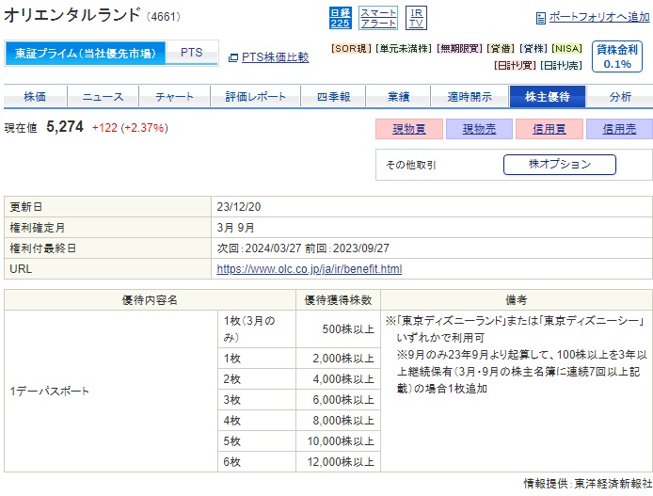Click 8,000株以上 cell
Screen dimensions: 653x496
click(x=338, y=420)
